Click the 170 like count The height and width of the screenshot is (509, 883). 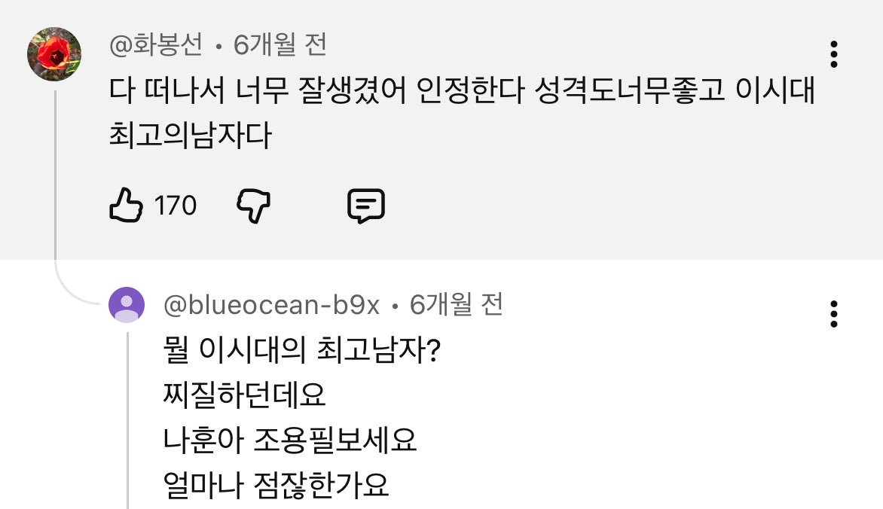pyautogui.click(x=176, y=206)
